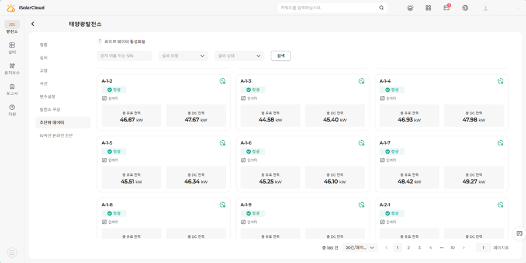
Task: Open 지원 support icon in sidebar
Action: pyautogui.click(x=12, y=110)
